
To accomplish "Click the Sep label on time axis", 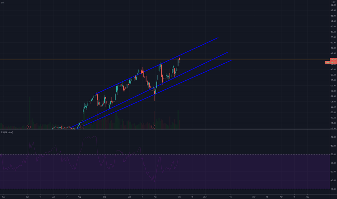I will tap(104, 197).
